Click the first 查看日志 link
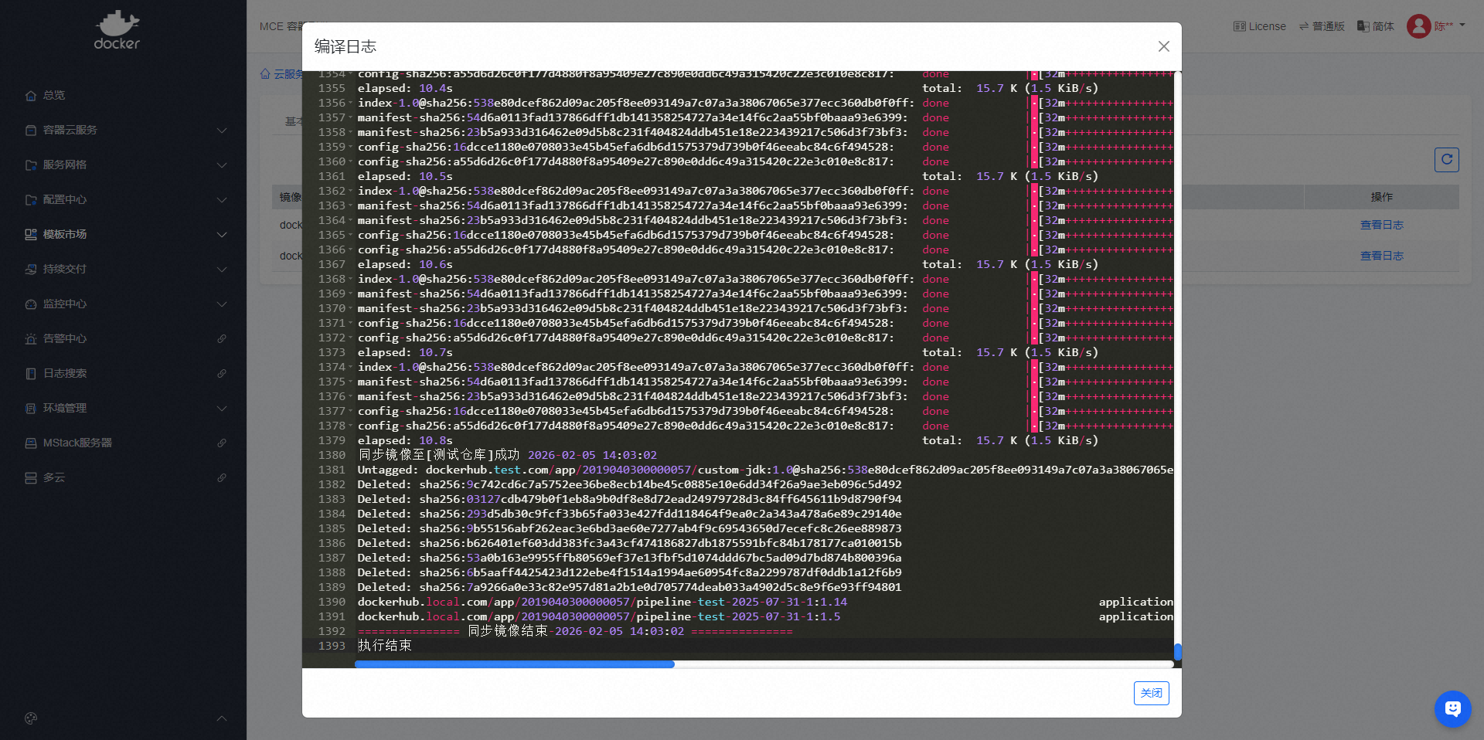This screenshot has width=1484, height=740. [x=1381, y=225]
